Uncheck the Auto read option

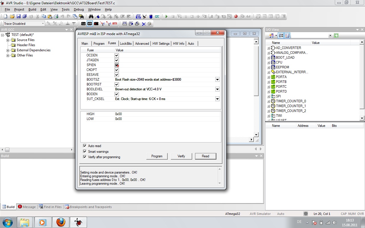click(85, 146)
